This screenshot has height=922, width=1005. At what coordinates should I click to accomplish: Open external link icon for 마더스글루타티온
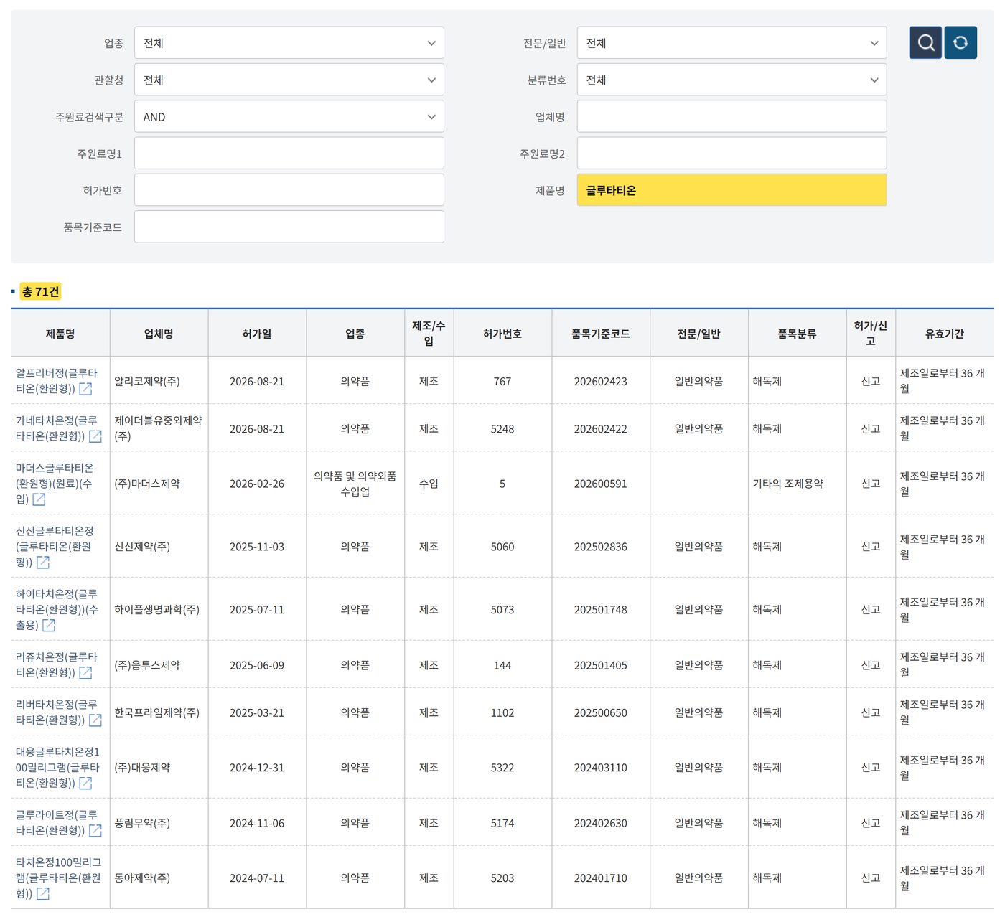pyautogui.click(x=39, y=499)
